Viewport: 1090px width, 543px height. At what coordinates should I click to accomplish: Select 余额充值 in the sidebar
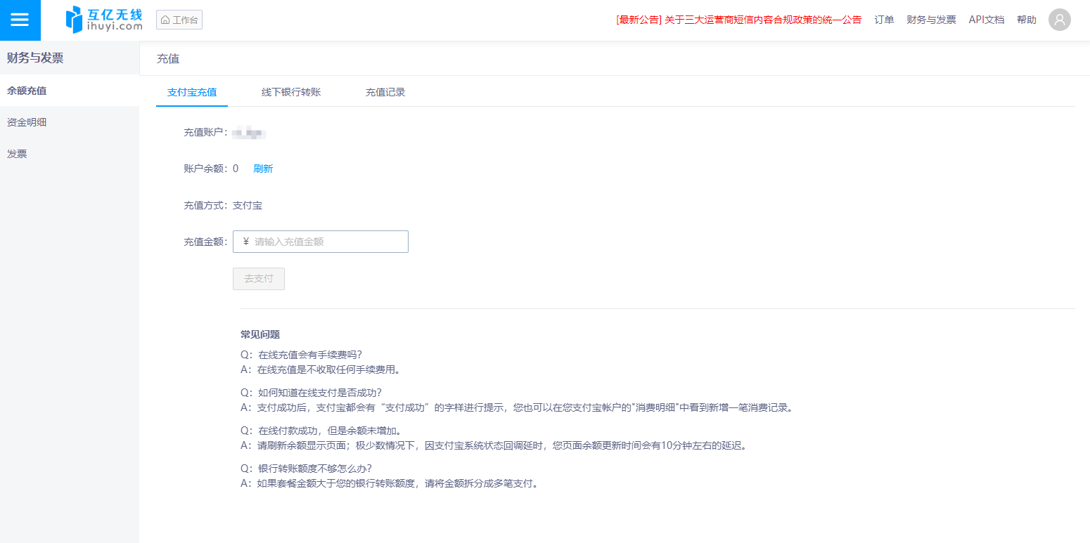pos(27,91)
